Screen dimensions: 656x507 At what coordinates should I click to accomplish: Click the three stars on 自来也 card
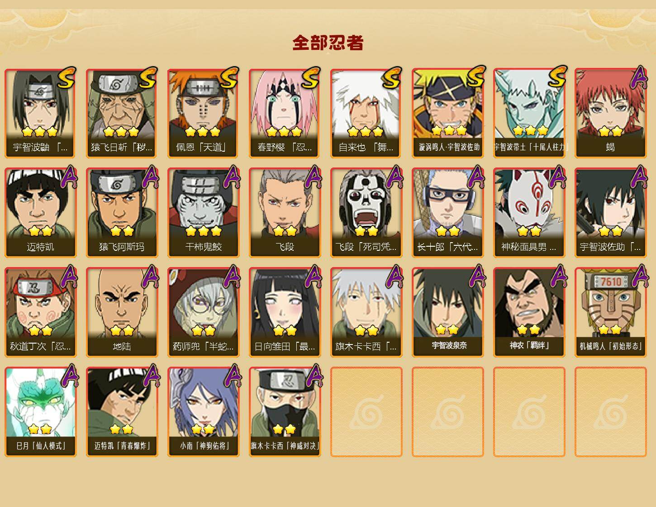coord(366,132)
